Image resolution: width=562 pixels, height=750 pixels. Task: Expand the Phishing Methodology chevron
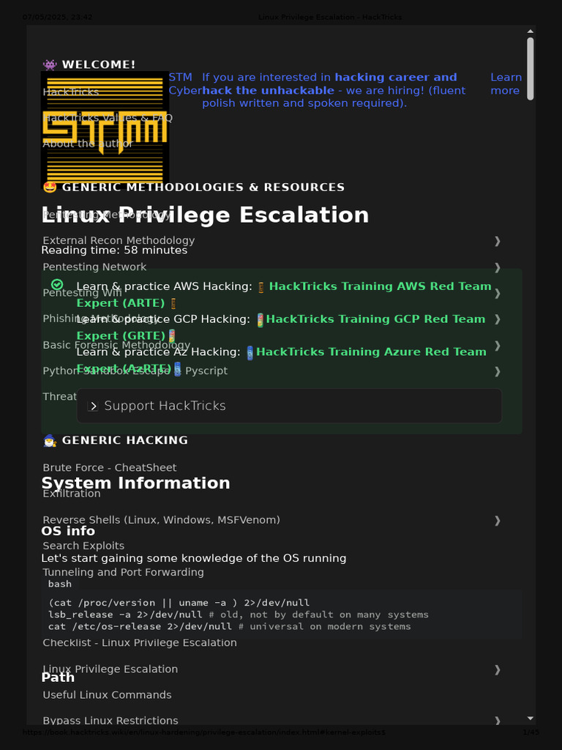(498, 319)
